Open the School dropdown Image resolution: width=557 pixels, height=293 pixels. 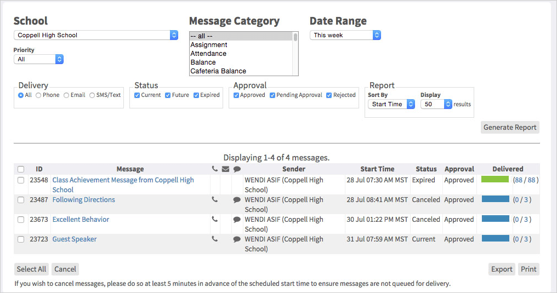pos(96,35)
